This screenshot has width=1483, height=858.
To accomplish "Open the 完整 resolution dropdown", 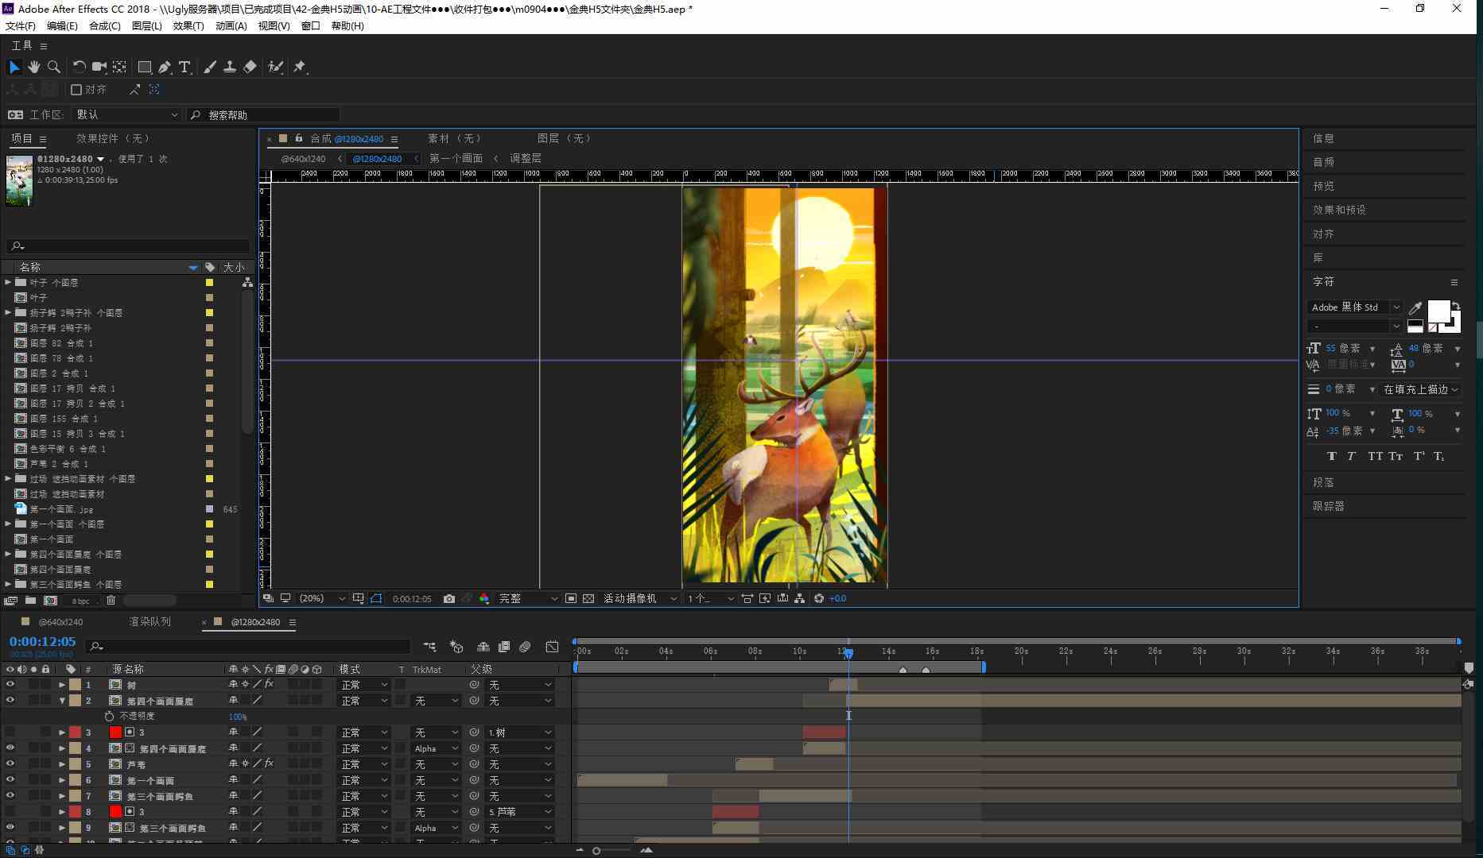I will [x=527, y=599].
